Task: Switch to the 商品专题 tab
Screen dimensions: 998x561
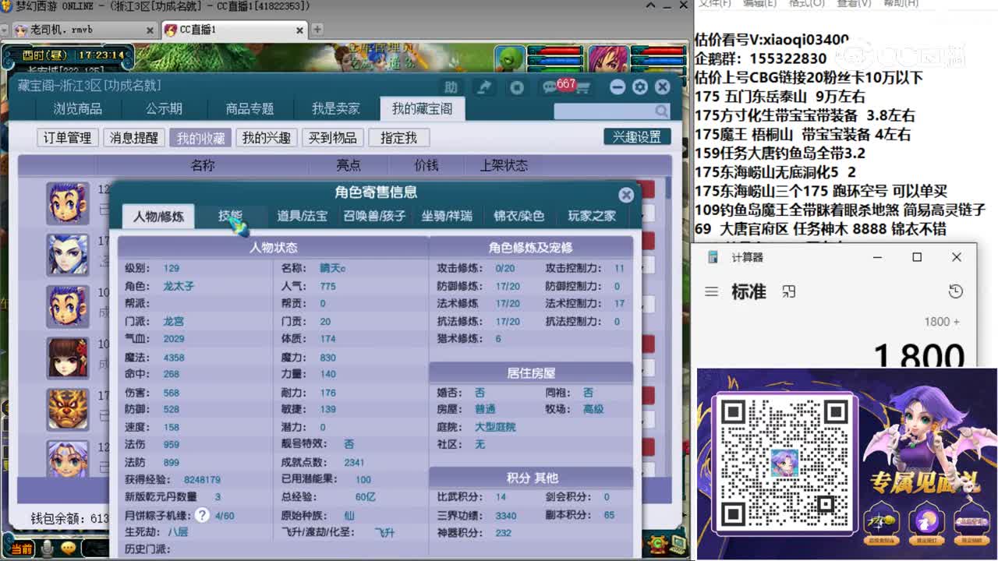Action: click(x=249, y=109)
